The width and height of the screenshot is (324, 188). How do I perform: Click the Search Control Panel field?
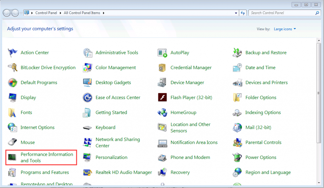[284, 13]
